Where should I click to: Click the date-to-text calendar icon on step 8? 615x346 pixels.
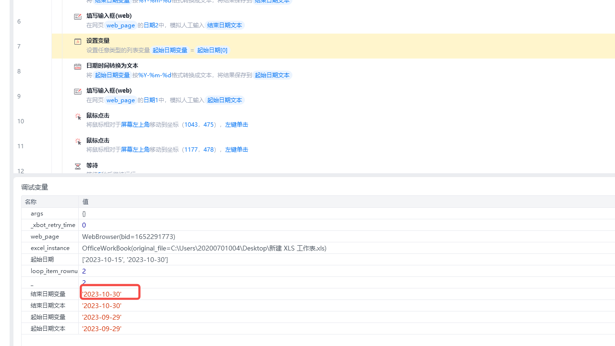pos(78,67)
